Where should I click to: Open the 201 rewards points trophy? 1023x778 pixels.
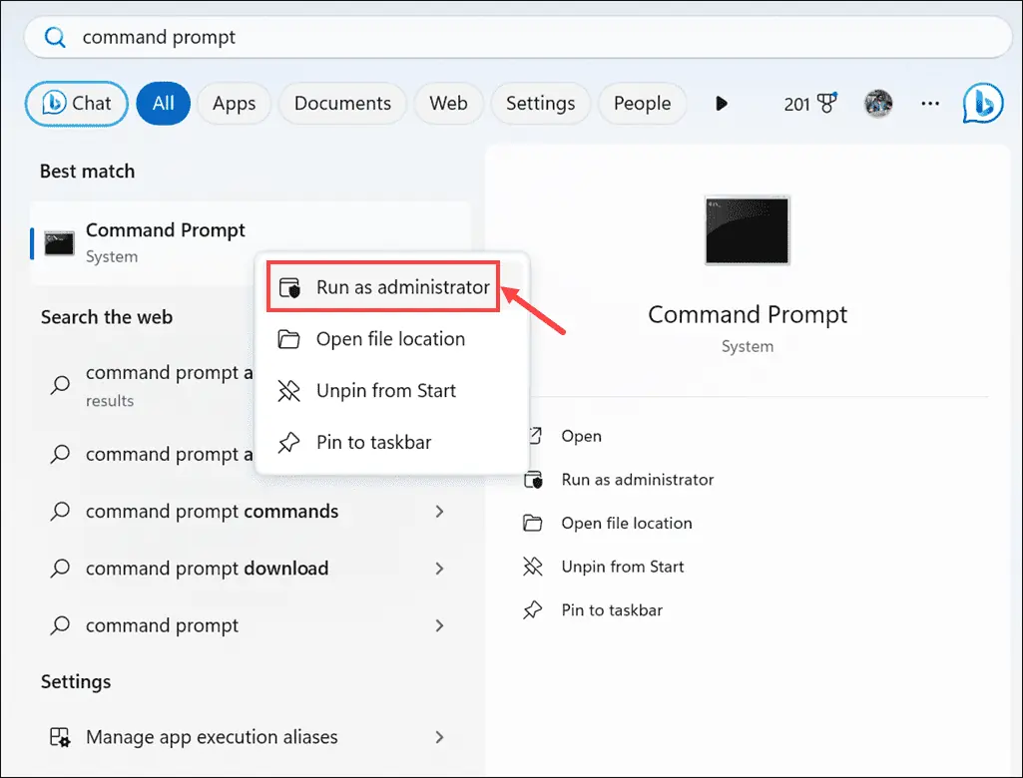(x=810, y=103)
